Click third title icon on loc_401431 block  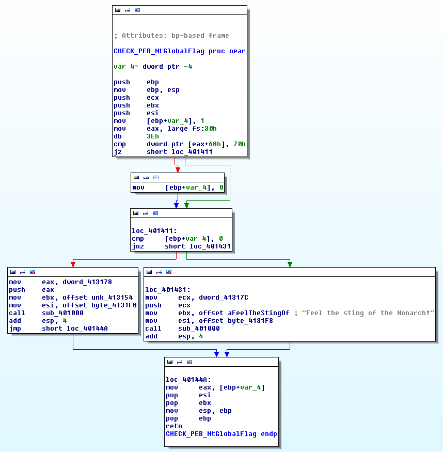pyautogui.click(x=168, y=272)
